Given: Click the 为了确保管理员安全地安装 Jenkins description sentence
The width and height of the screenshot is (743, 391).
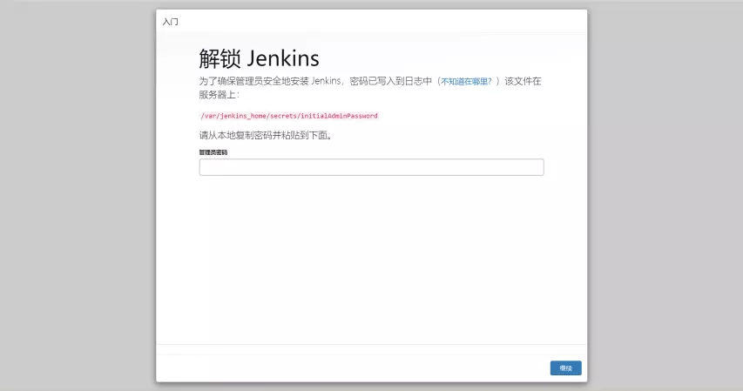Looking at the screenshot, I should (270, 81).
